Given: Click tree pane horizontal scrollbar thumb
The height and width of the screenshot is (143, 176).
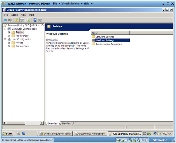Looking at the screenshot, I should (x=16, y=123).
